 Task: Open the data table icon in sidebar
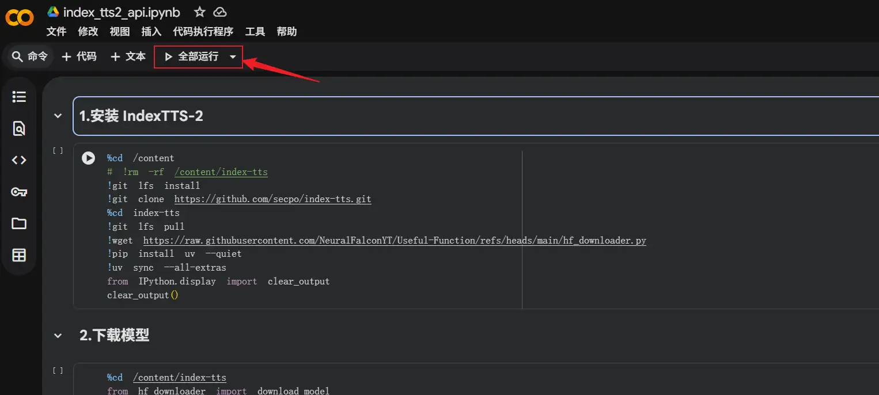coord(19,255)
